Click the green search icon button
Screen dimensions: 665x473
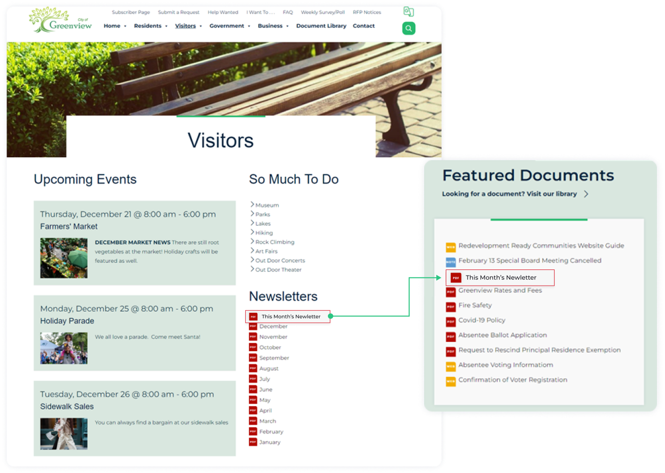[x=409, y=29]
